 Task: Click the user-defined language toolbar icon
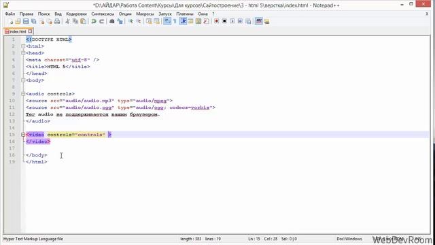pos(190,21)
